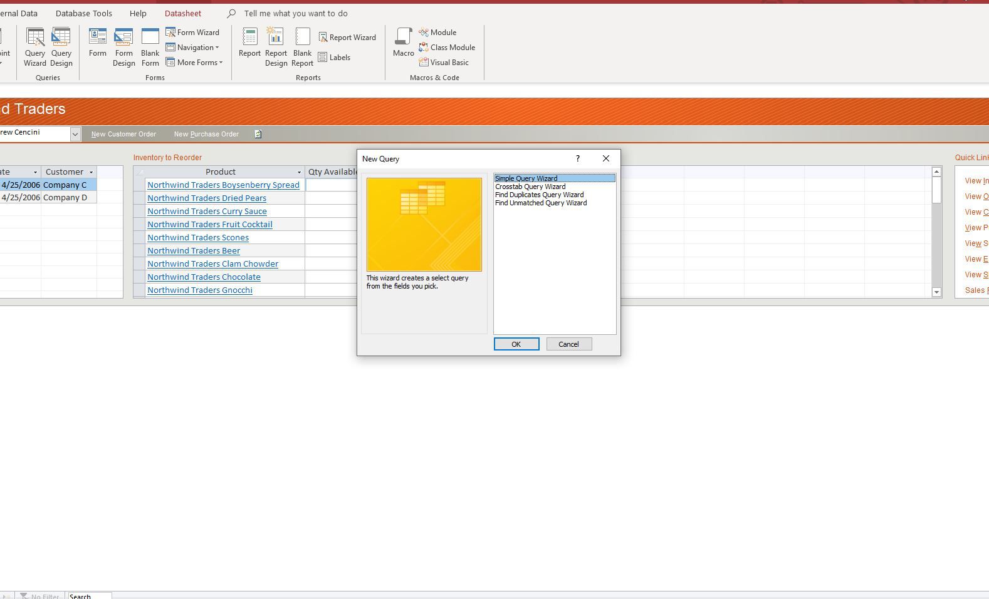
Task: Open Northwind Traders Curry Sauce link
Action: coord(207,211)
